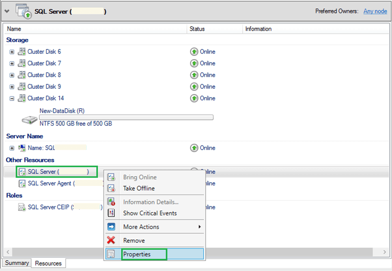The width and height of the screenshot is (392, 271).
Task: Click the red X Remove icon
Action: coord(111,241)
